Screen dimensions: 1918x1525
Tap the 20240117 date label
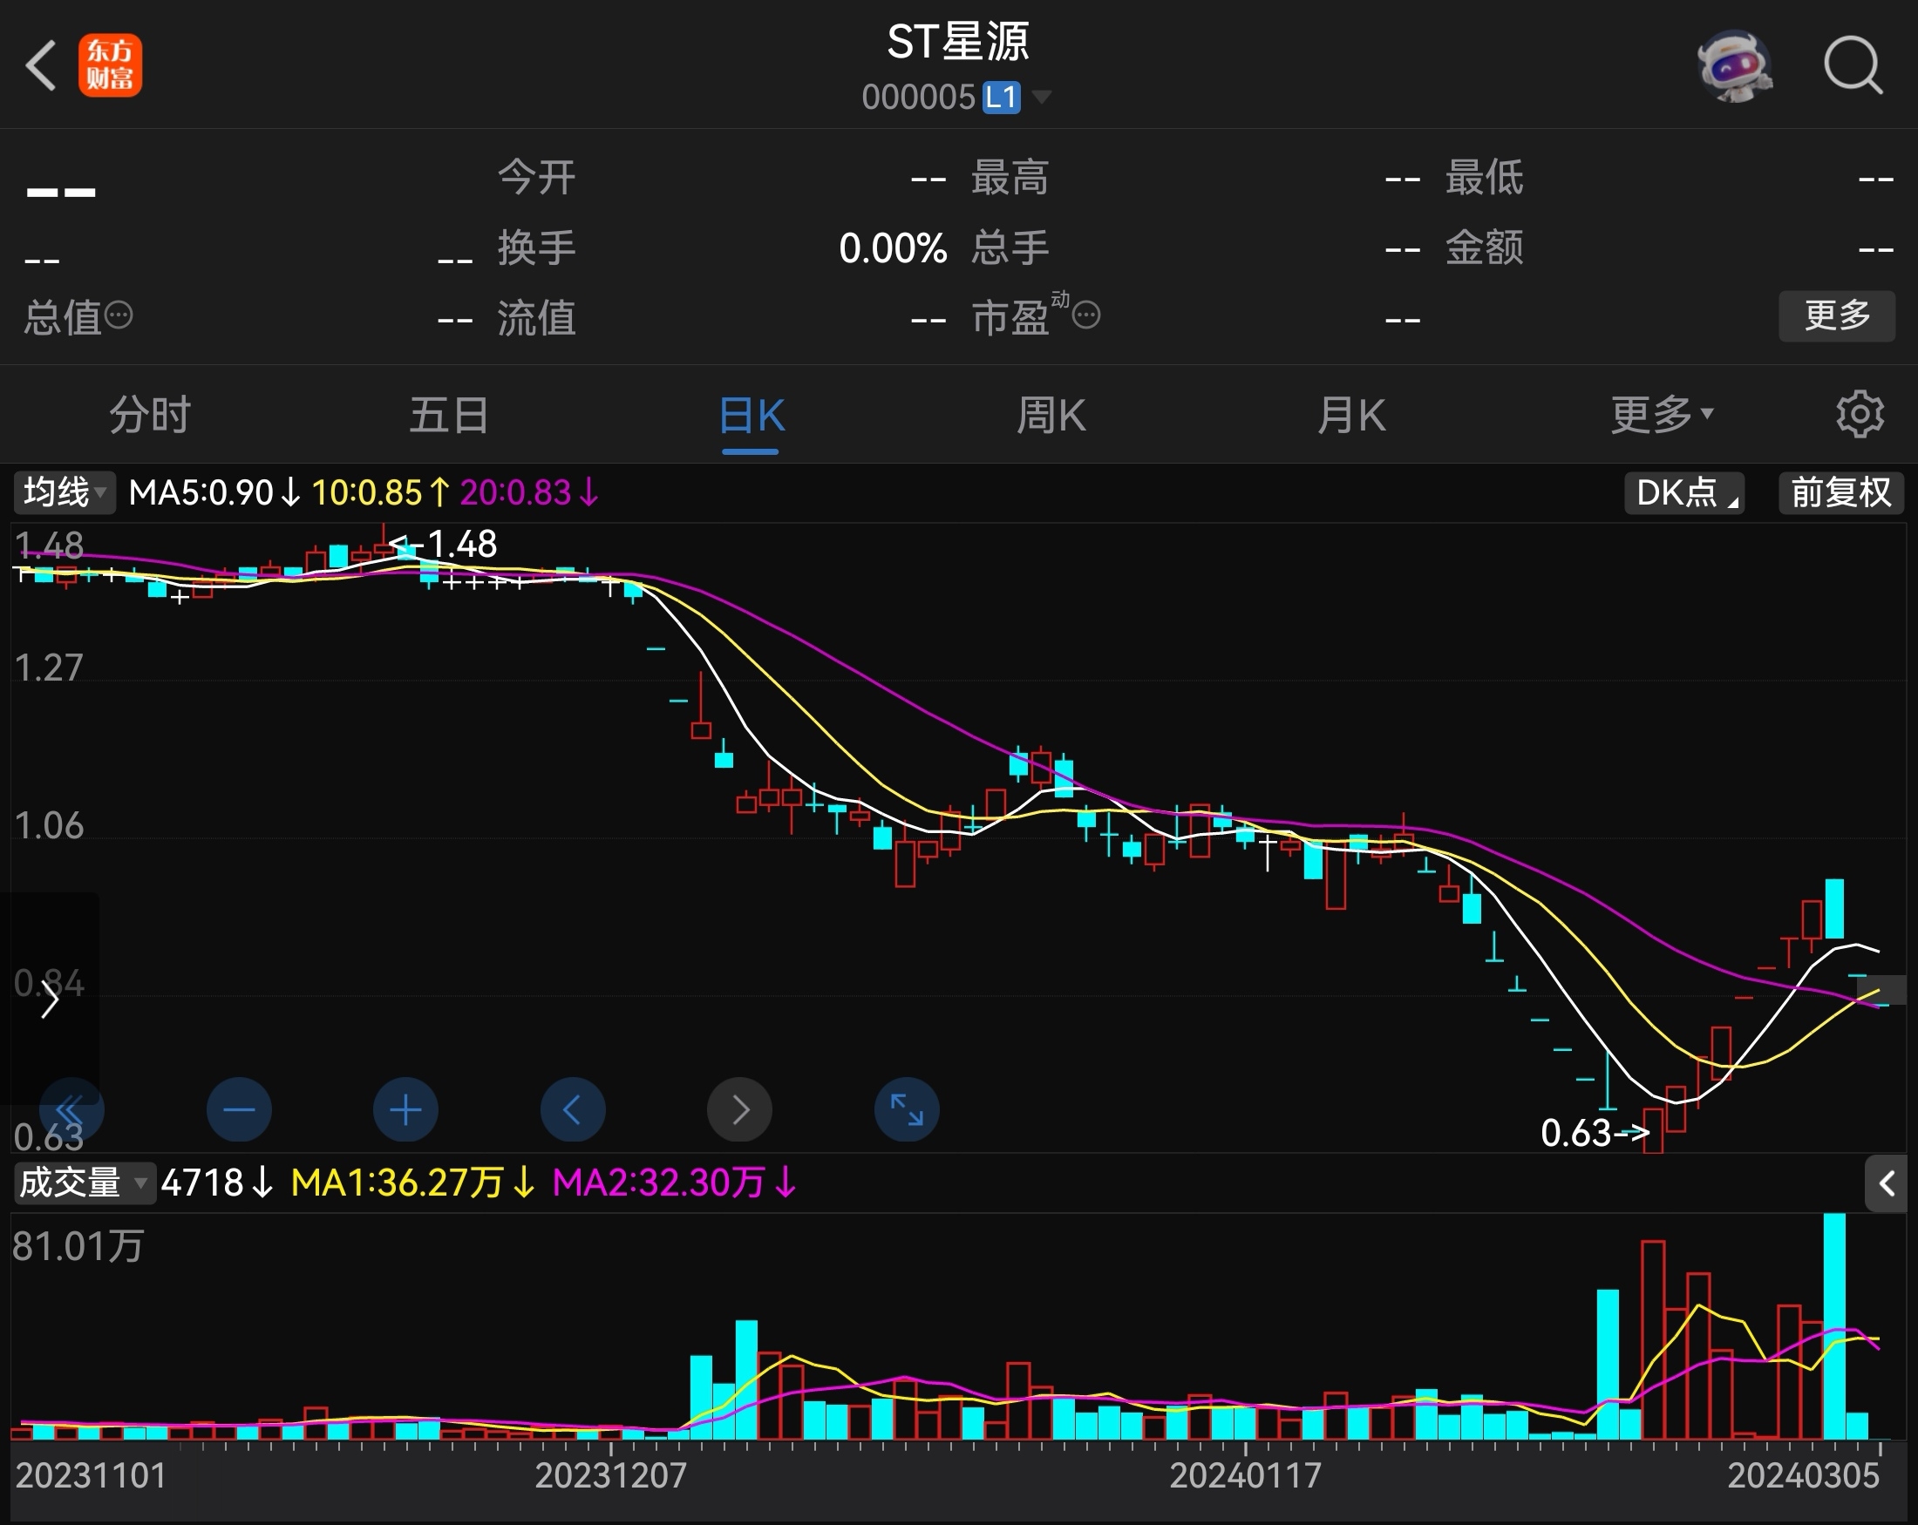click(1245, 1476)
